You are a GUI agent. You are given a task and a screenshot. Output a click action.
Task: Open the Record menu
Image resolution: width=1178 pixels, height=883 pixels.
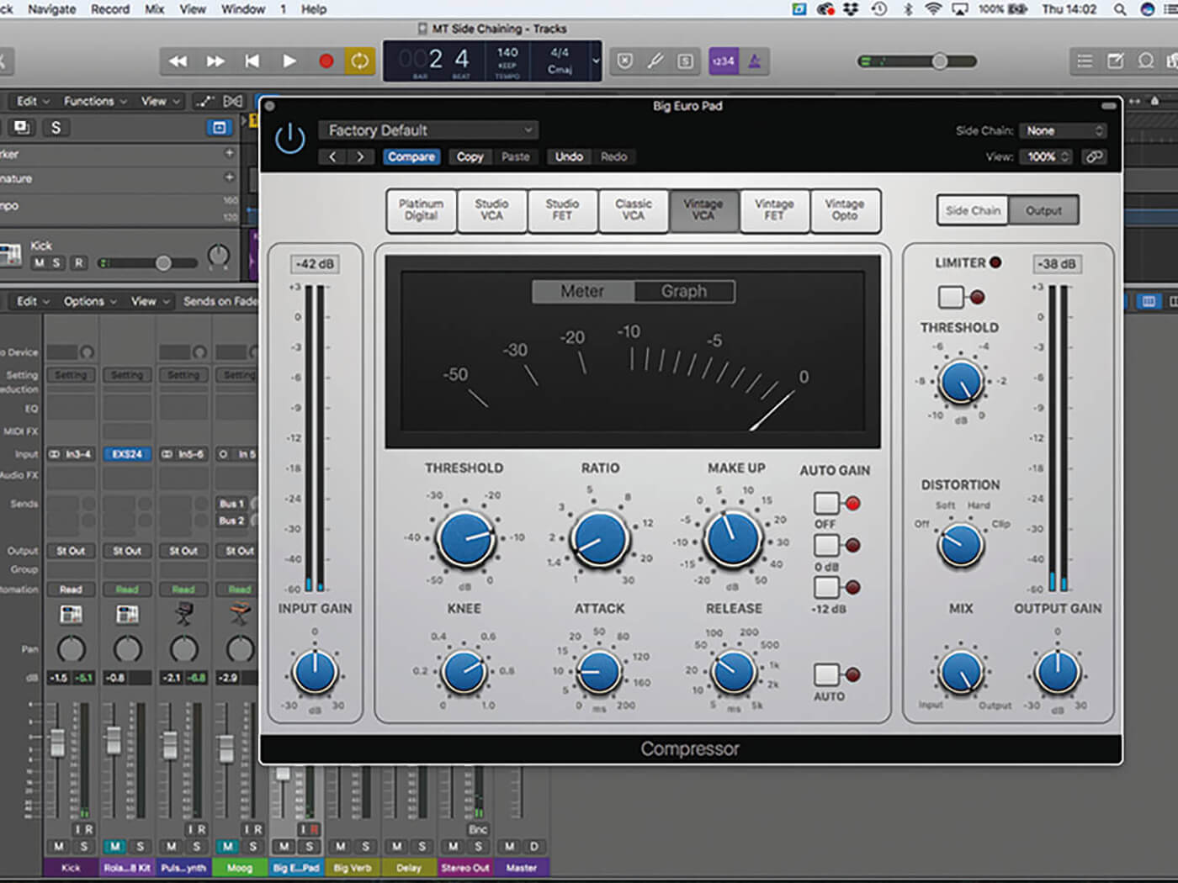pyautogui.click(x=110, y=9)
